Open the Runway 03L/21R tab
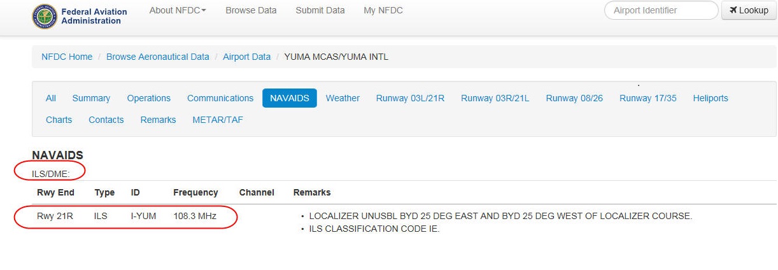The height and width of the screenshot is (270, 778). pos(410,98)
